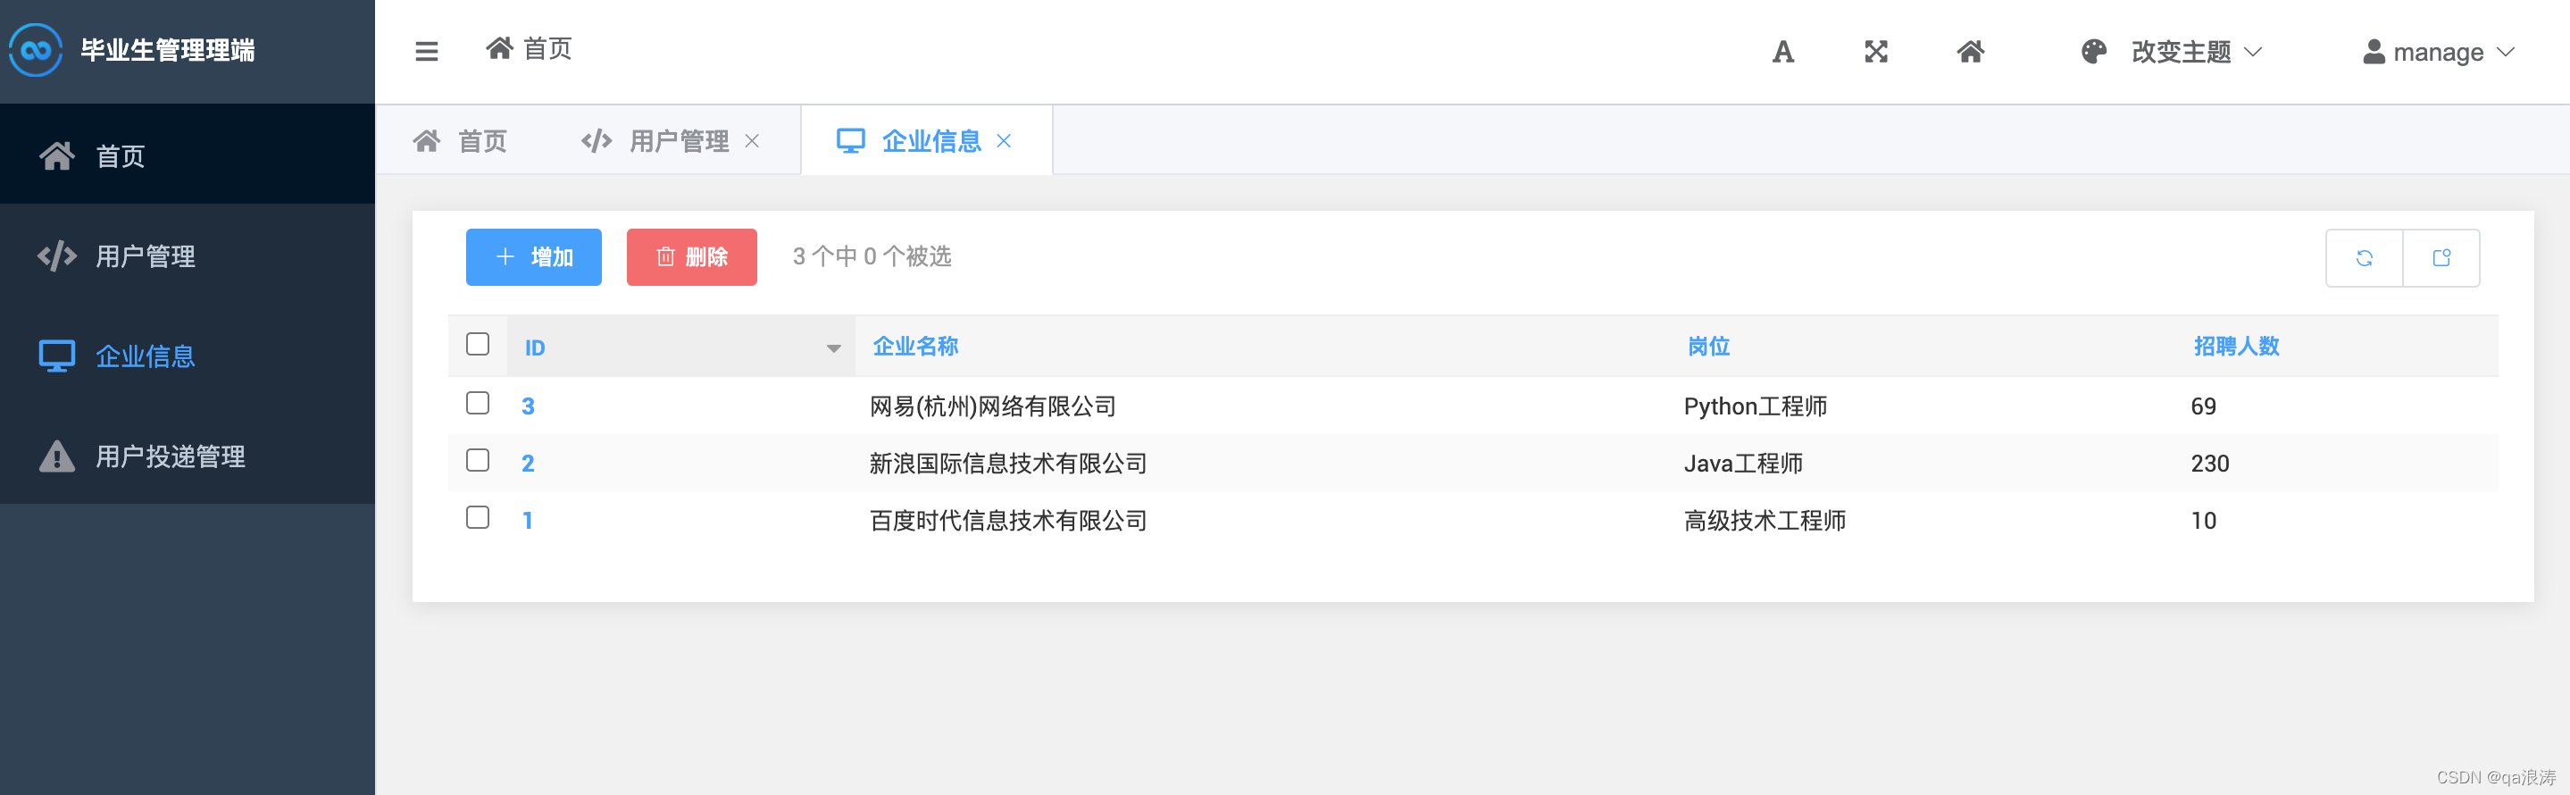
Task: Click the cell 网易(杭州)网络有限公司
Action: point(993,406)
